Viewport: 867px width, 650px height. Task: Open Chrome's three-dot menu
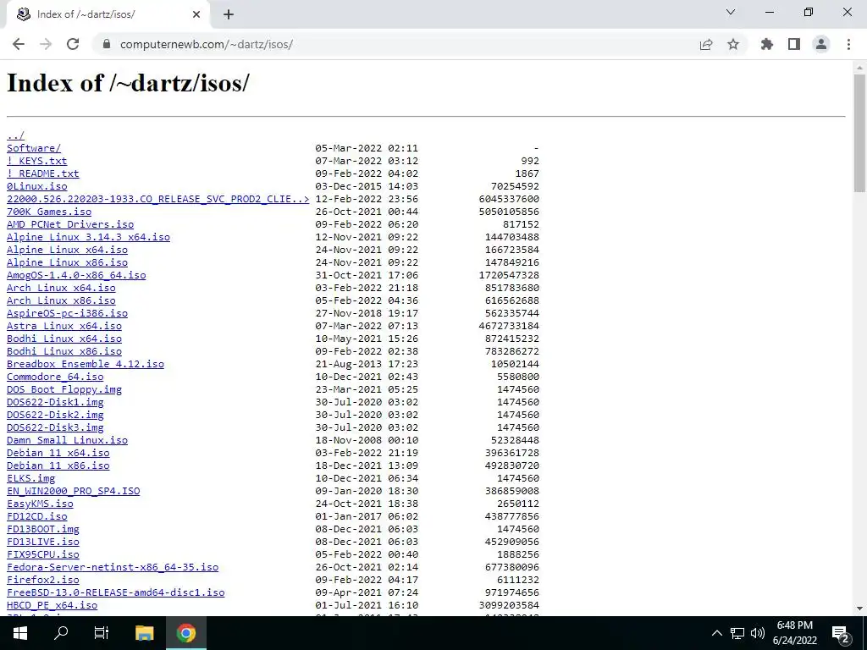coord(848,44)
